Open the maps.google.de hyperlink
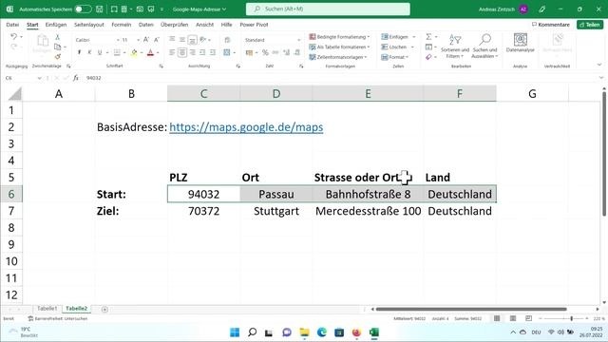608x342 pixels. tap(246, 127)
